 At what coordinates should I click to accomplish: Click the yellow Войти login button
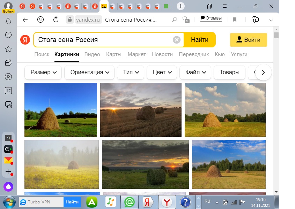[x=249, y=40]
